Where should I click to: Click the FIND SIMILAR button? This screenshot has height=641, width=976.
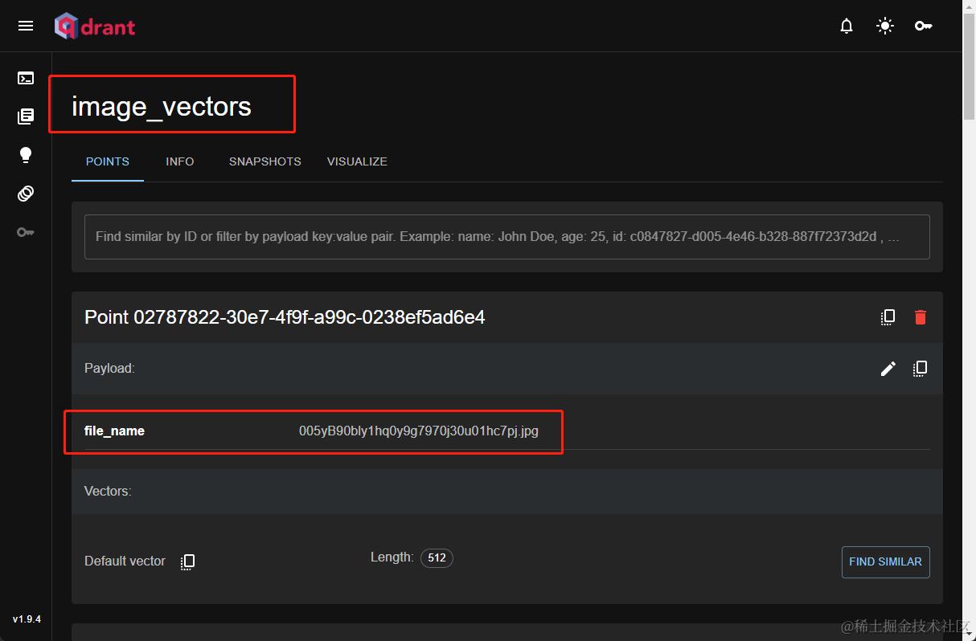click(886, 562)
